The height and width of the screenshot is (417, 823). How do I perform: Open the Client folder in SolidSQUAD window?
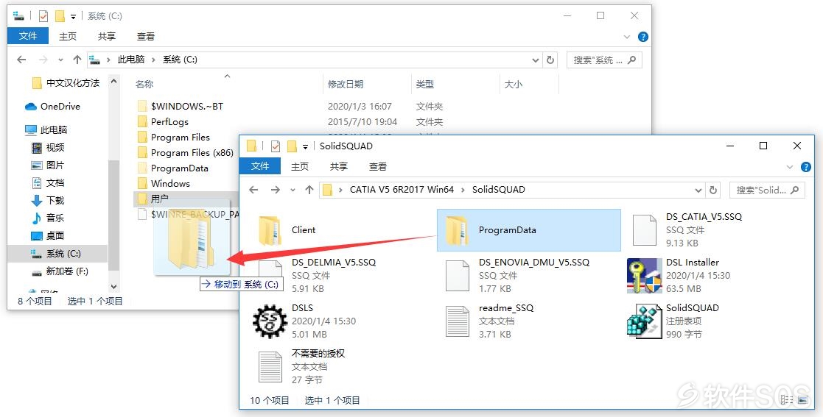click(x=287, y=230)
